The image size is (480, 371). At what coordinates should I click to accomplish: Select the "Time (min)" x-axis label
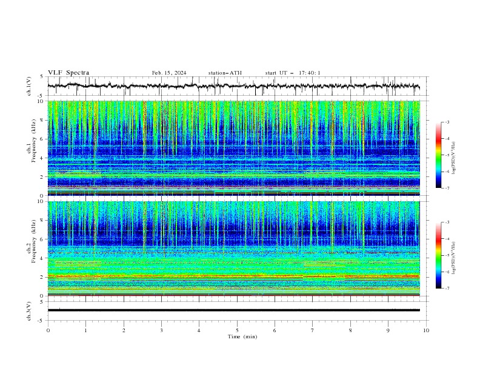[242, 336]
